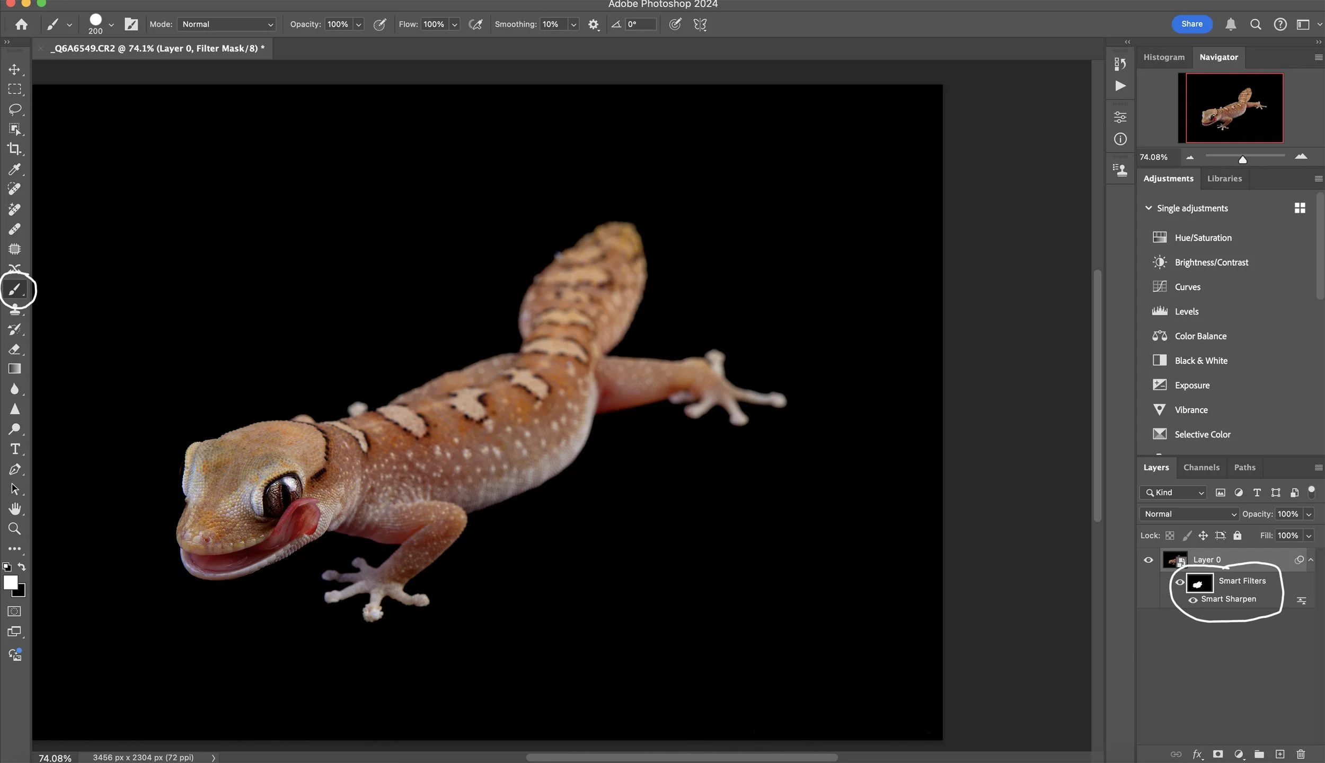Select the Horizontal Type tool
The image size is (1325, 763).
pyautogui.click(x=15, y=449)
